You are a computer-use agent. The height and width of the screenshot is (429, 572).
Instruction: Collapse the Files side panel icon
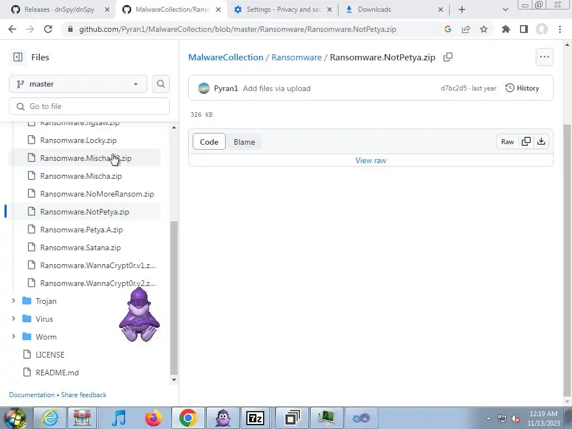[x=17, y=58]
